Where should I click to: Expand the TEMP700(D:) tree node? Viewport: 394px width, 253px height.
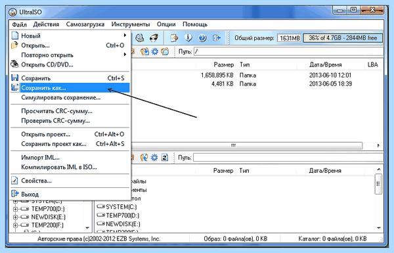(15, 209)
